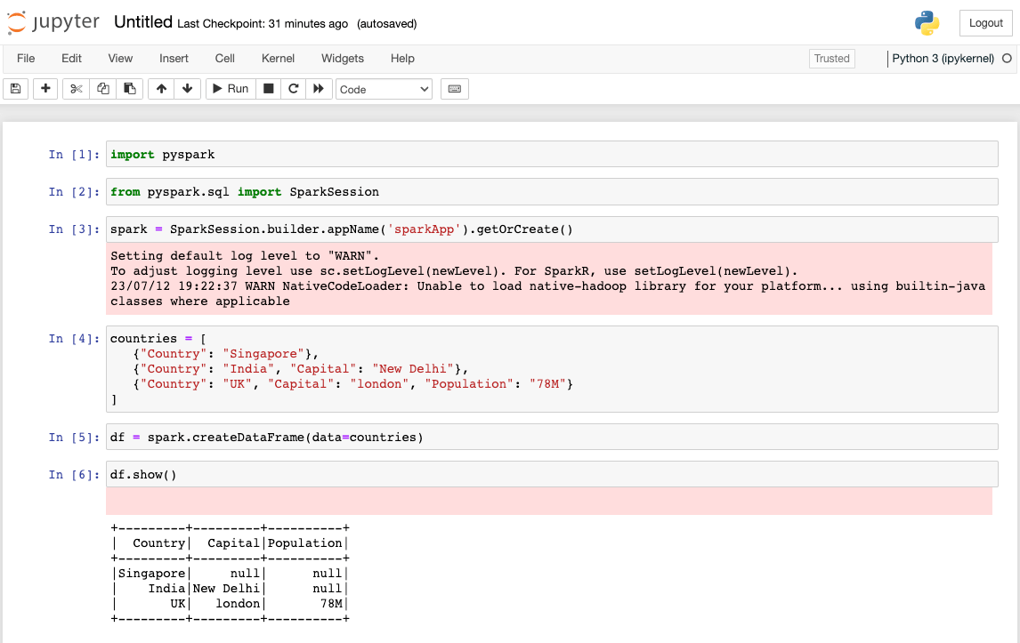Open the Code cell type dropdown
Viewport: 1020px width, 643px height.
pos(384,88)
